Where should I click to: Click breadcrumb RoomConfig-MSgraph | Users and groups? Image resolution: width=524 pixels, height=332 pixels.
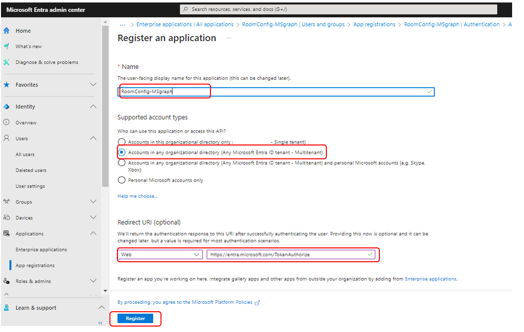tap(293, 24)
